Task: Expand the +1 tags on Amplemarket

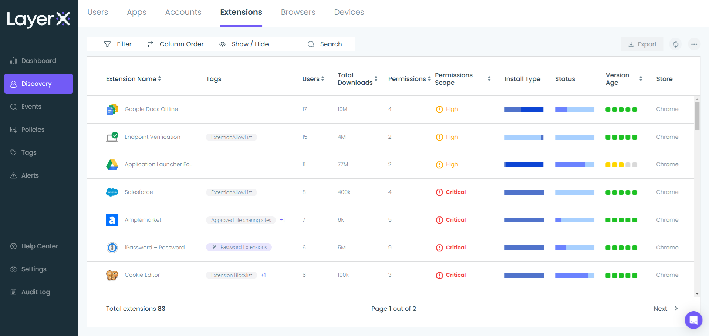Action: click(x=282, y=220)
